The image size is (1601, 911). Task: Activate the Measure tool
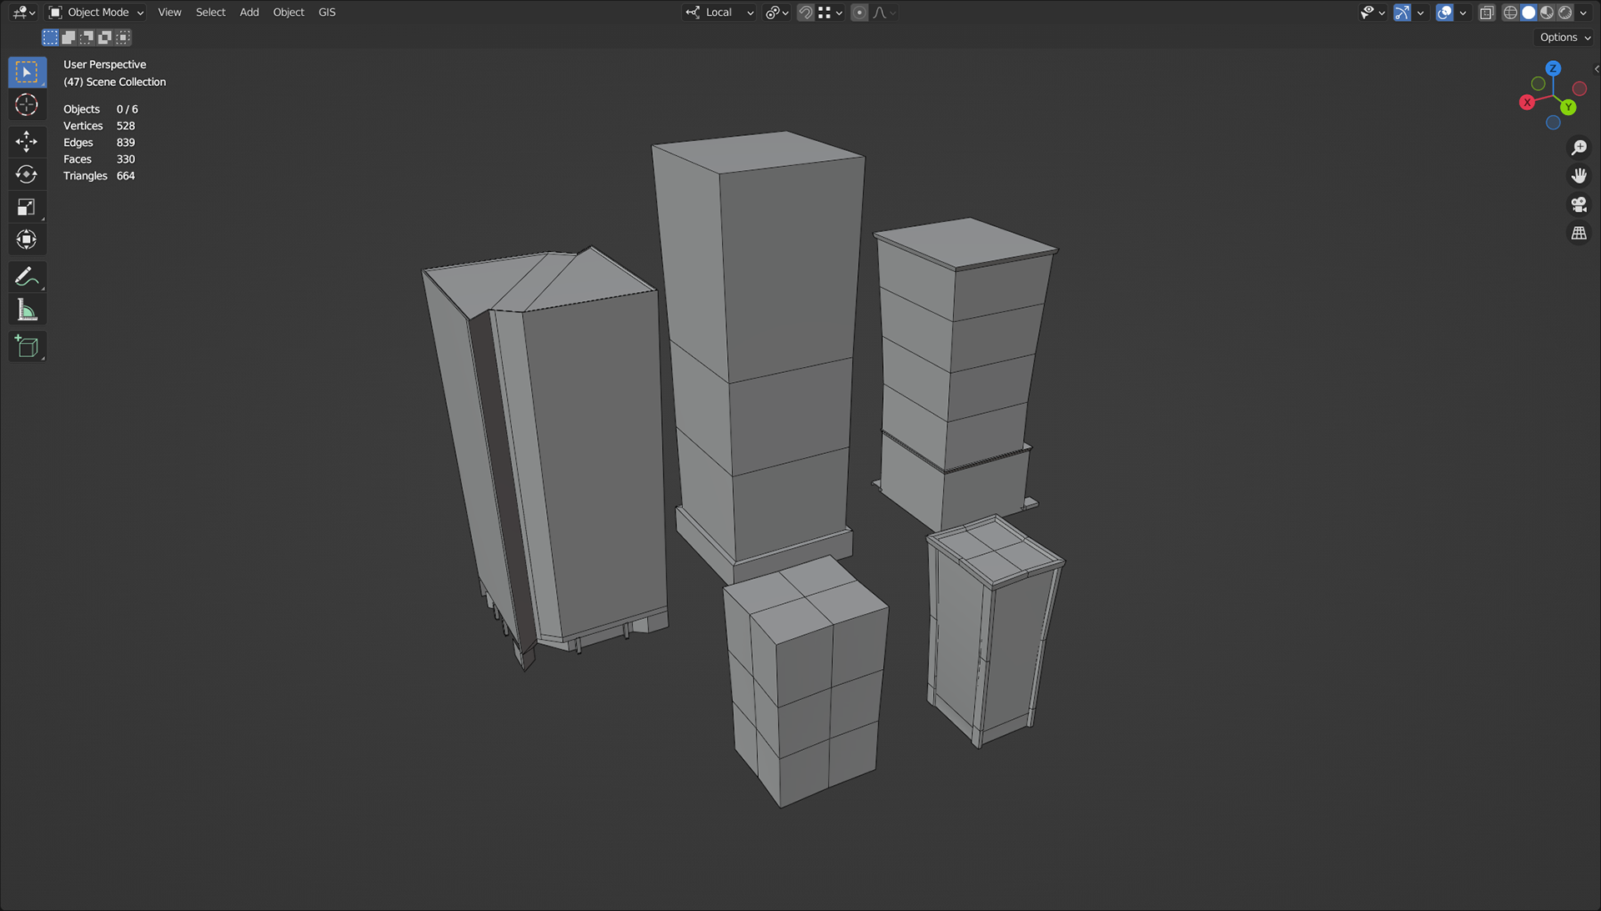point(27,310)
